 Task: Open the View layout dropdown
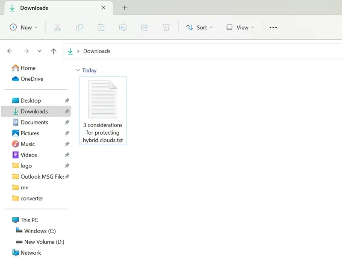pos(240,27)
